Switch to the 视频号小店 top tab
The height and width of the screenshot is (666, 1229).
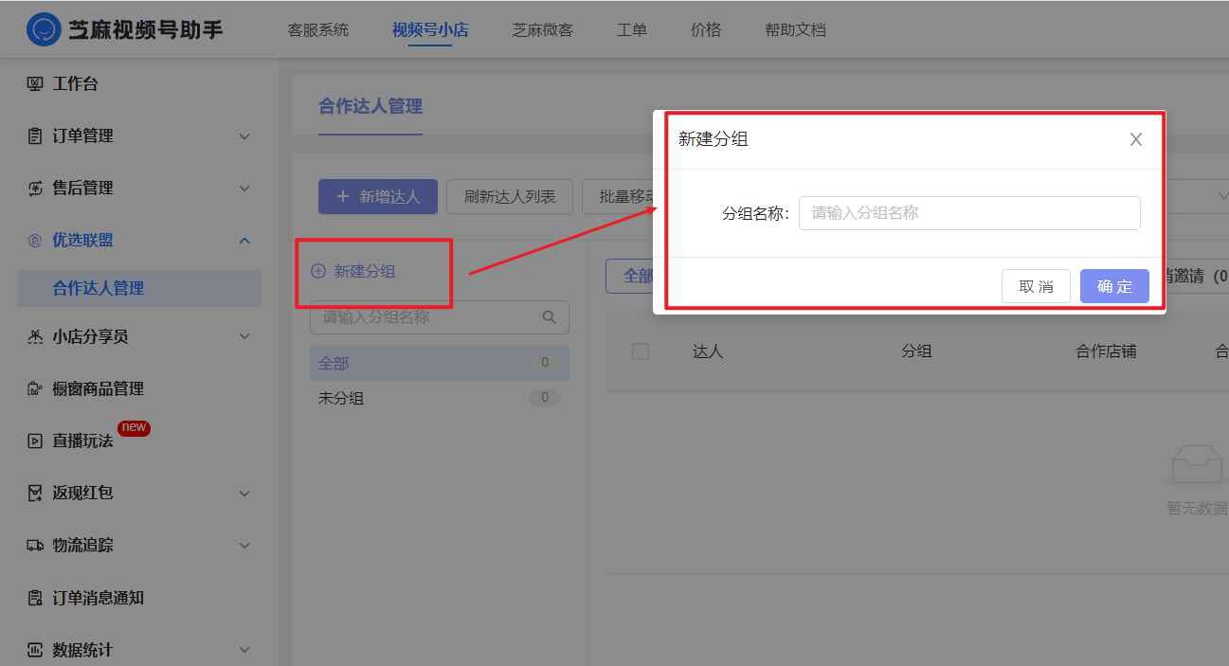click(430, 29)
